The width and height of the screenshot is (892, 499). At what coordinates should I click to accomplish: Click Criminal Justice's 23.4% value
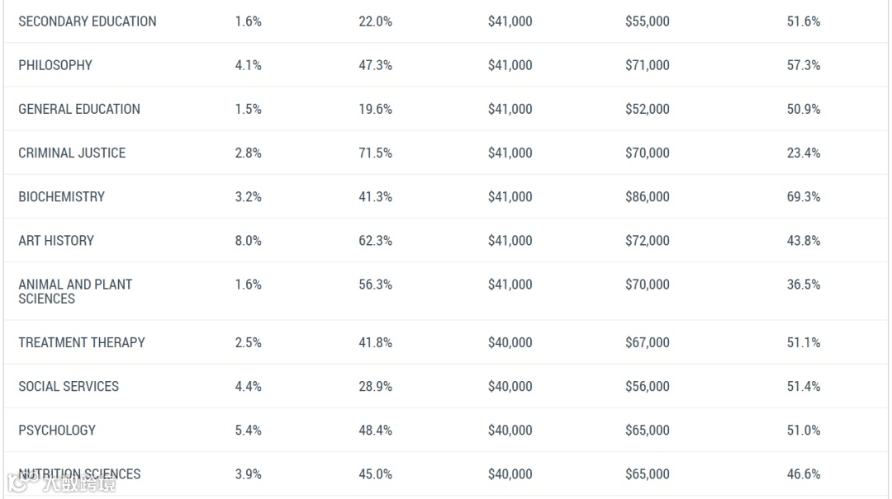(803, 153)
